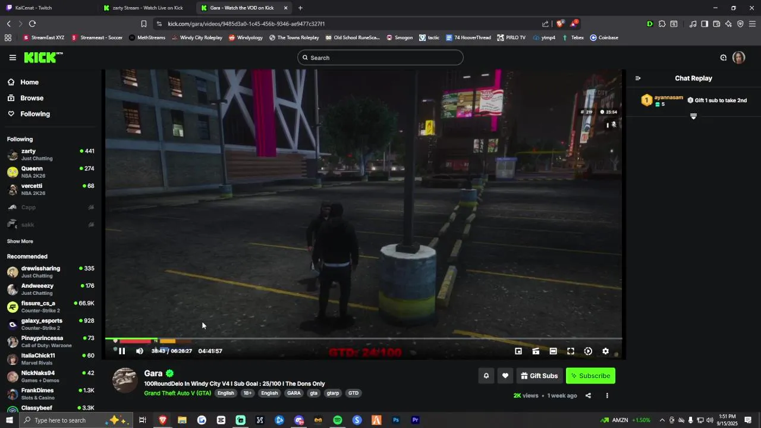This screenshot has width=761, height=428.
Task: Focus the Kick search field
Action: click(380, 58)
